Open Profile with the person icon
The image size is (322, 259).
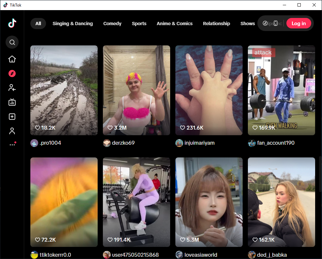coord(12,131)
